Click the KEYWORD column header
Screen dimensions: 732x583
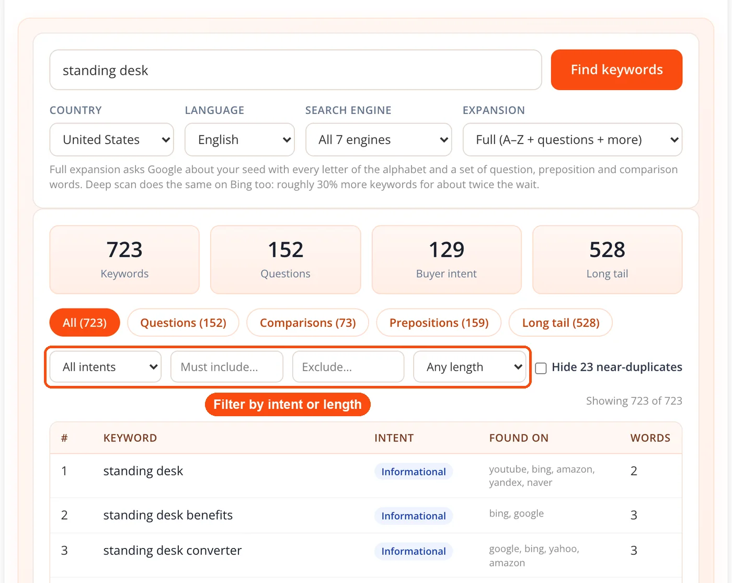point(130,438)
